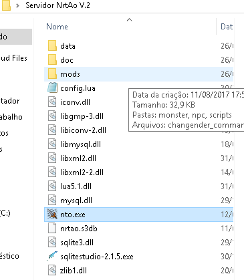Click the zlib1.dll gear file icon
The image size is (244, 280).
[x=52, y=270]
